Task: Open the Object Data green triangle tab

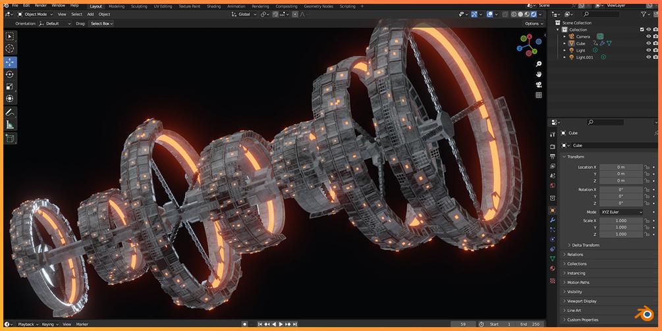Action: pos(553,259)
